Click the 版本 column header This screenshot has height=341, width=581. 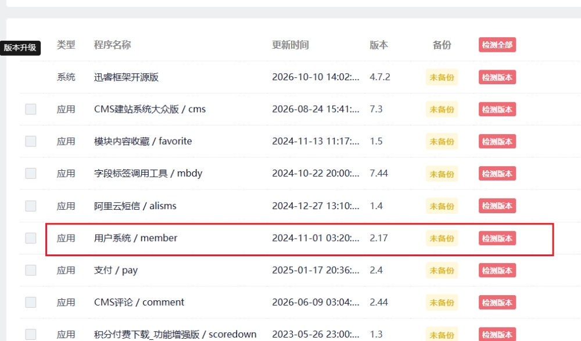[379, 45]
